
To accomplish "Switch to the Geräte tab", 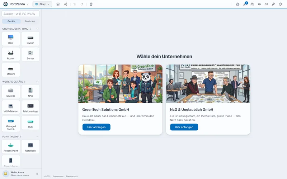I will tap(11, 21).
